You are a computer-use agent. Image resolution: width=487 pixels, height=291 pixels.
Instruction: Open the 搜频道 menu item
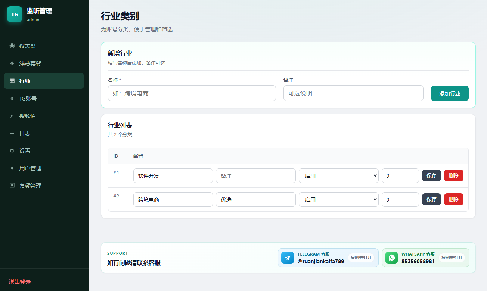click(44, 116)
